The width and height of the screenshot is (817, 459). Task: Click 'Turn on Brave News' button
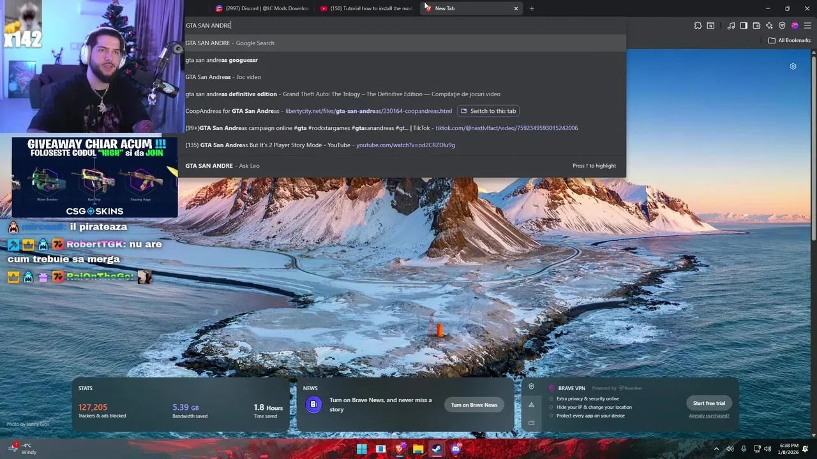tap(474, 405)
